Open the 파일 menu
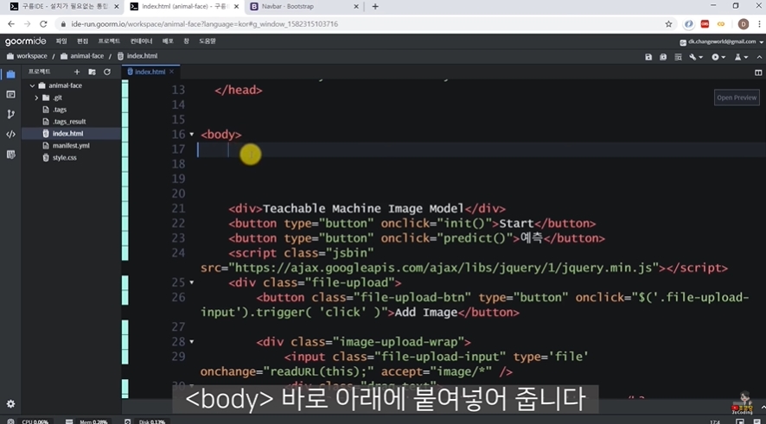766x424 pixels. [61, 41]
